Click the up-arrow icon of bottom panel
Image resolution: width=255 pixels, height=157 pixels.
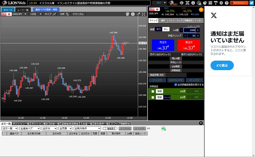(x=201, y=123)
